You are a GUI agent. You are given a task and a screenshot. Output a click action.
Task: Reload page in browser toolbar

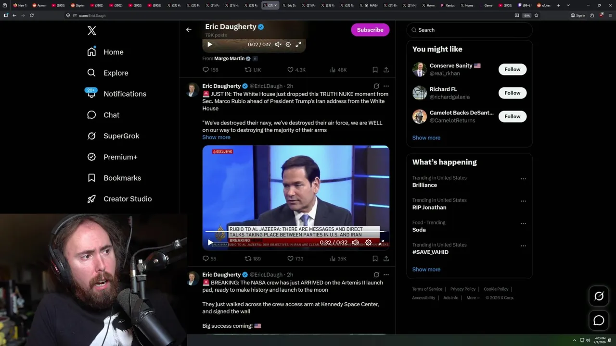click(x=32, y=15)
